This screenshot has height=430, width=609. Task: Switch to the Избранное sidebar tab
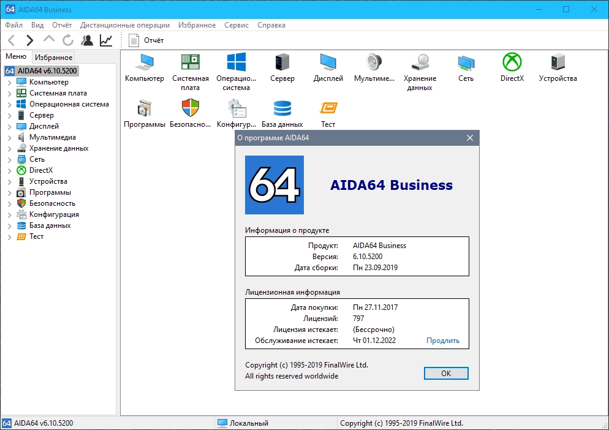tap(53, 58)
